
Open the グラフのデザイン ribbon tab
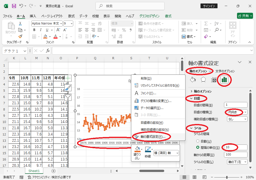click(149, 16)
